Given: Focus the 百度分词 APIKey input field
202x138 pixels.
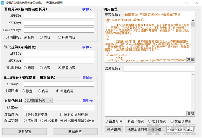Looking at the screenshot, I should [59, 23].
